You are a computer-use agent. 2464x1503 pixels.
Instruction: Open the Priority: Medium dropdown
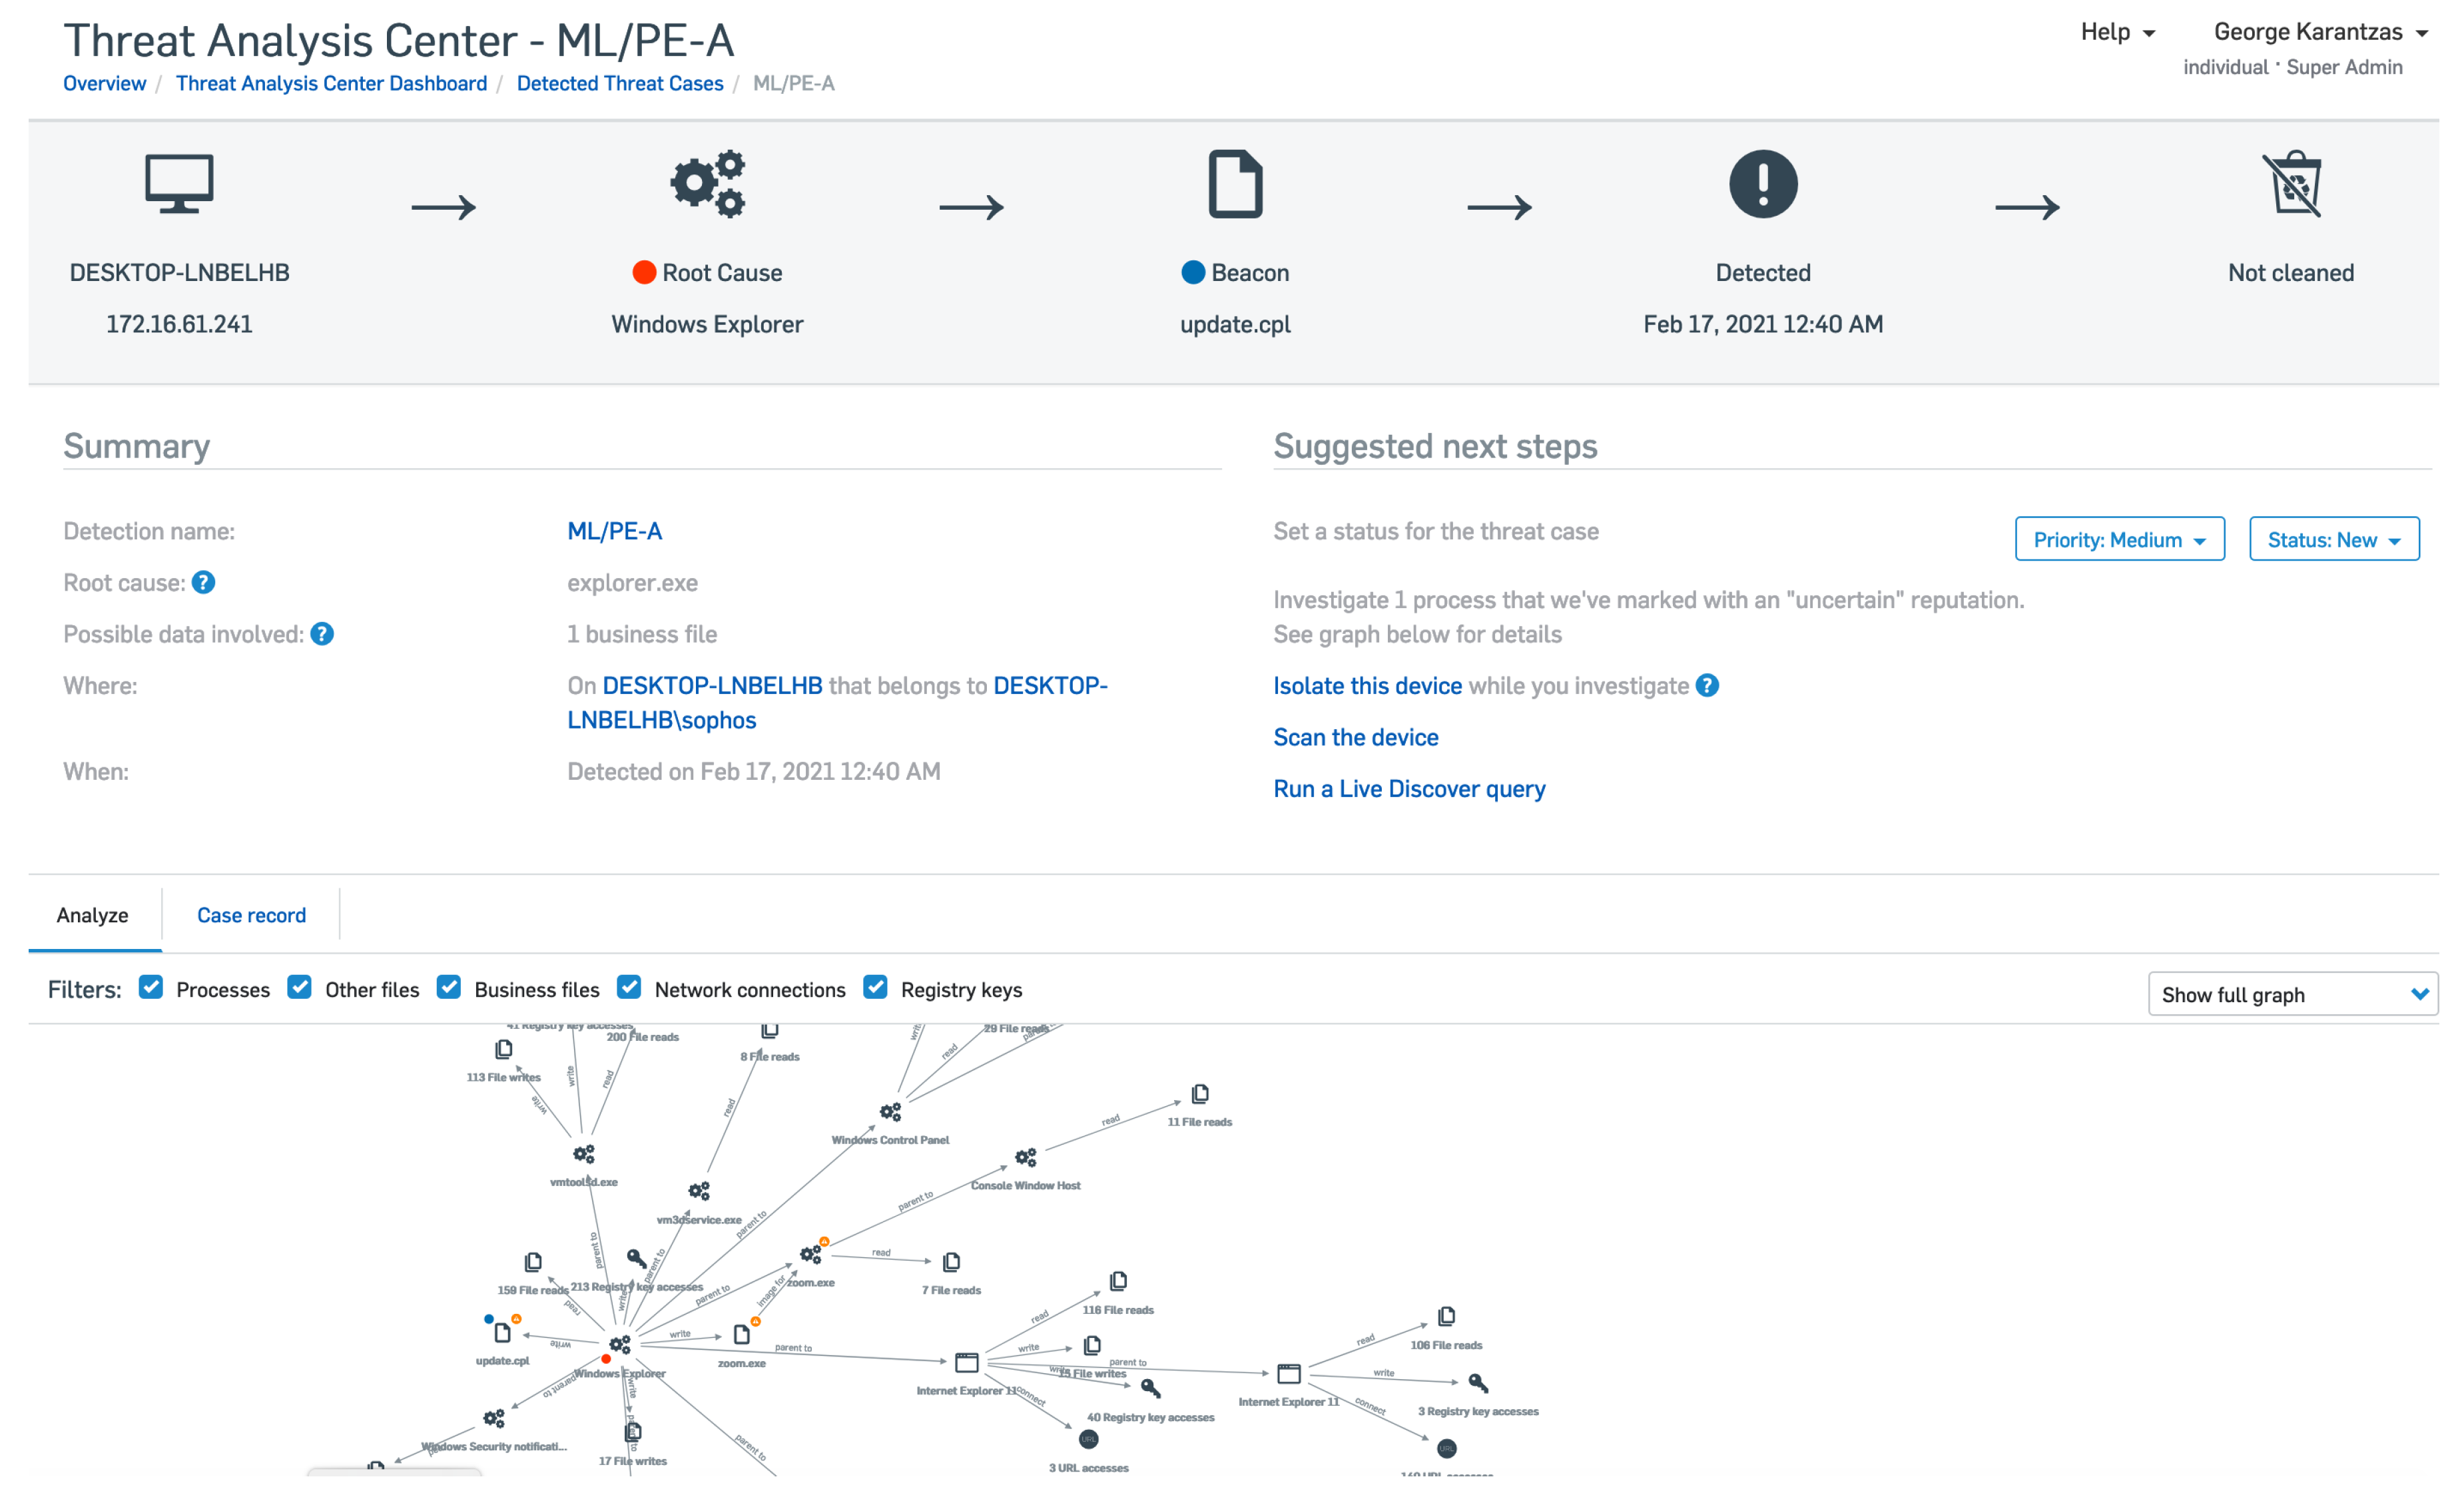(x=2119, y=540)
